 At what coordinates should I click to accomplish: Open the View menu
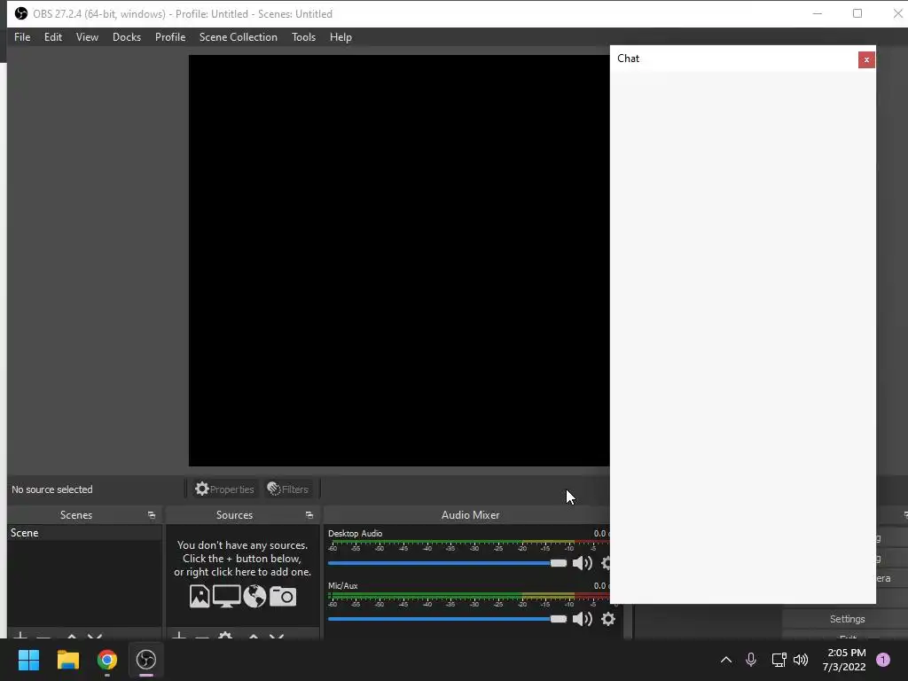[x=87, y=37]
